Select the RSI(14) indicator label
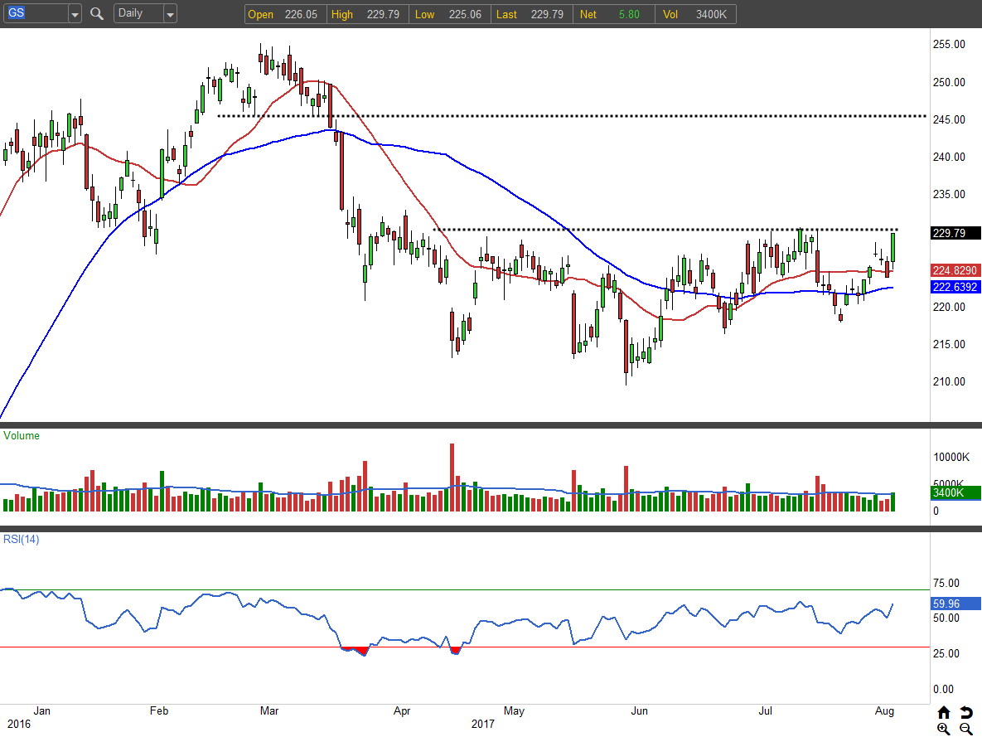Image resolution: width=982 pixels, height=737 pixels. click(x=21, y=539)
